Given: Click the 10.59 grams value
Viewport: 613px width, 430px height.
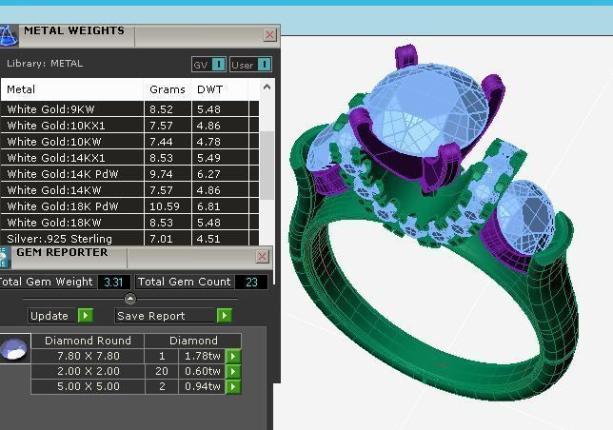Looking at the screenshot, I should (x=164, y=206).
